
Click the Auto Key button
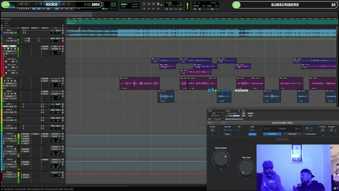(252, 134)
